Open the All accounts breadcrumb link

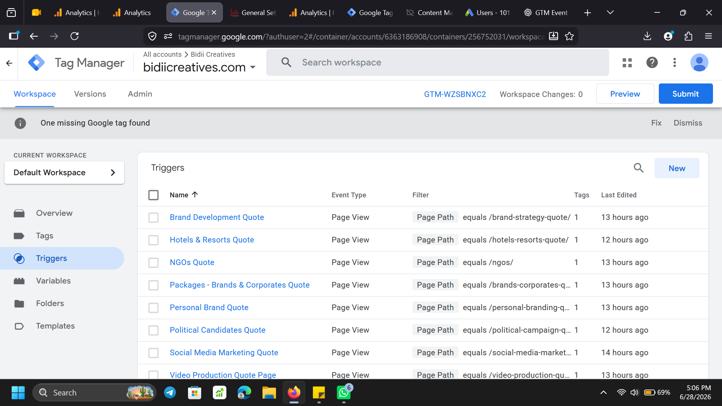pos(162,55)
